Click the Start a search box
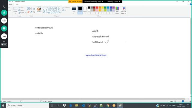This screenshot has width=192, height=108. pos(28,105)
